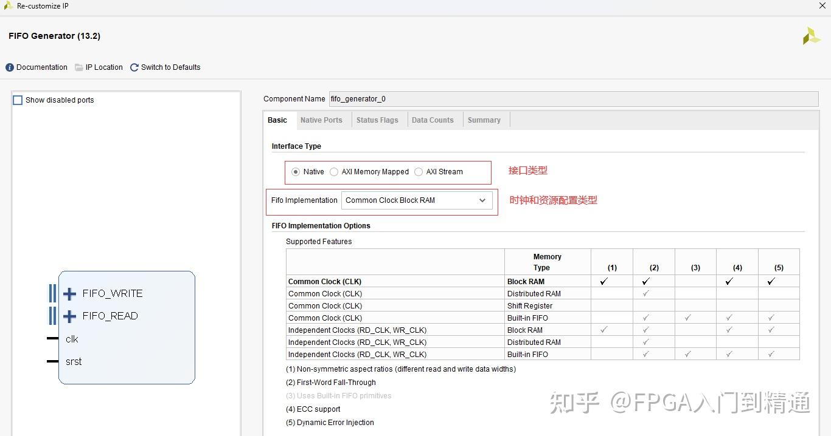Screen dimensions: 831x436
Task: Open the Status Flags tab
Action: pyautogui.click(x=377, y=120)
